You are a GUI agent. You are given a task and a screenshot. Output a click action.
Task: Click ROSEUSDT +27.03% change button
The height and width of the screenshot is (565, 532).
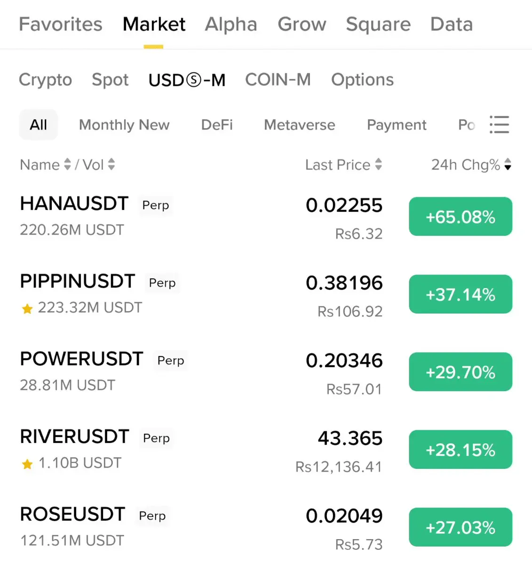(x=460, y=527)
